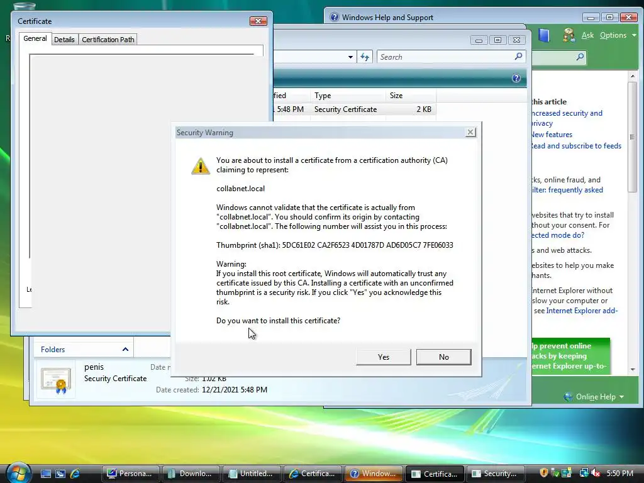
Task: Click No in the Security Warning dialog
Action: (443, 357)
